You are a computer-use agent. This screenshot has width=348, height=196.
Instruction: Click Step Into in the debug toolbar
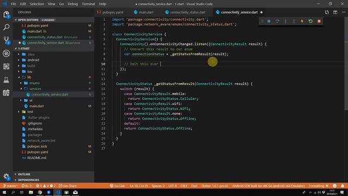(x=285, y=21)
